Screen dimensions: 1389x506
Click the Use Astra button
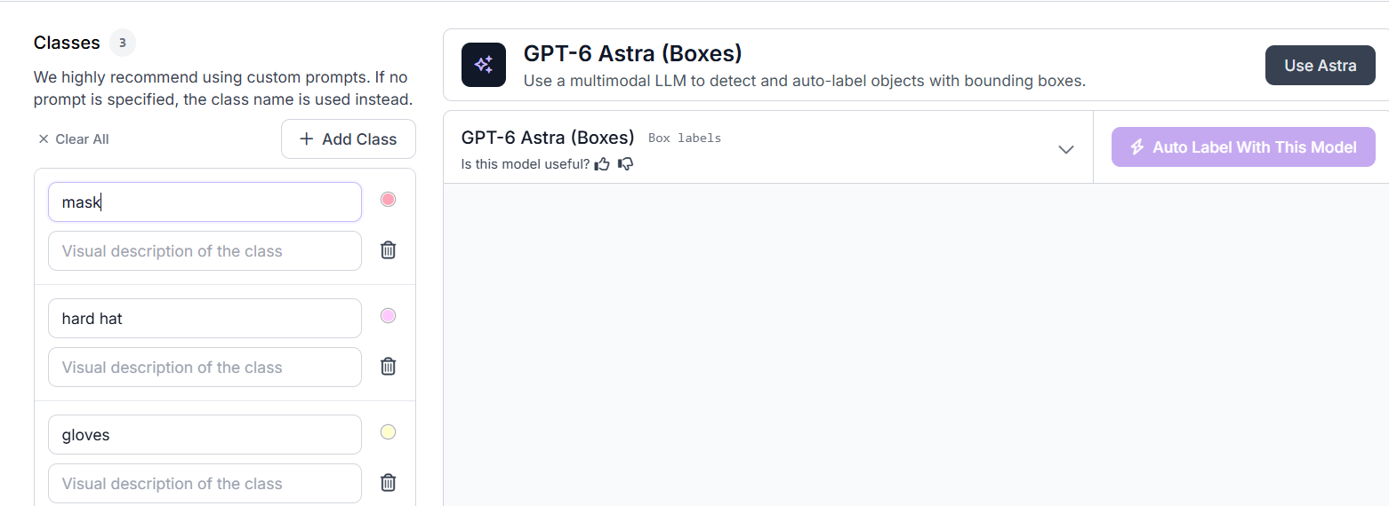[1321, 66]
